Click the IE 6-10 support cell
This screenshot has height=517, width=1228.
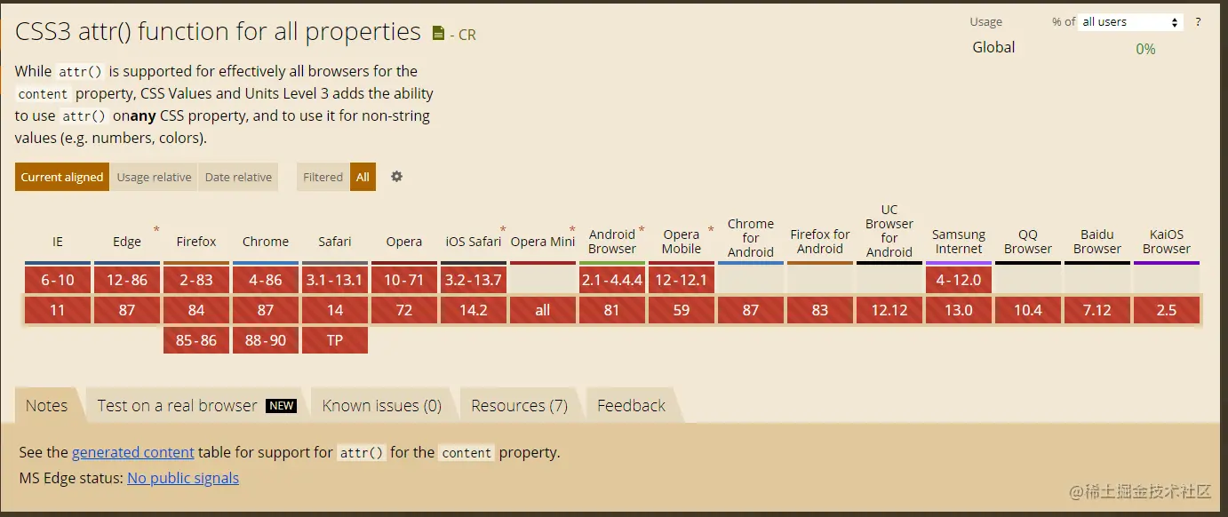(x=58, y=280)
